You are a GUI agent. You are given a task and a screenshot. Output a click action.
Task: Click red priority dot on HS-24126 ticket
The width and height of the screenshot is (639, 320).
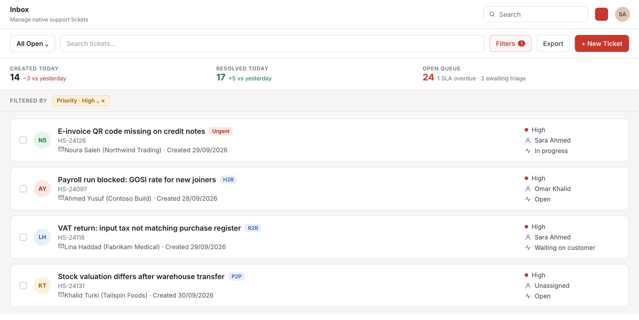coord(526,130)
